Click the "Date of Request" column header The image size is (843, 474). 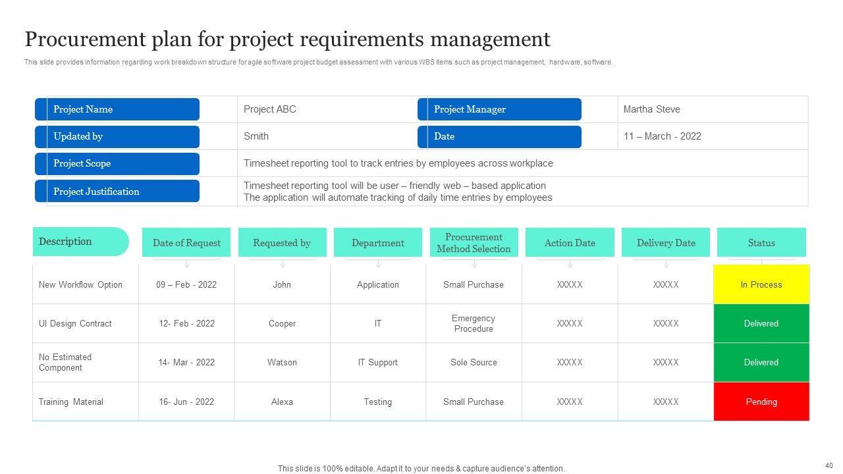tap(186, 242)
